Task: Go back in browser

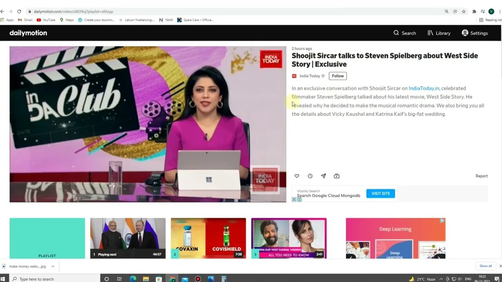Action: point(2,11)
